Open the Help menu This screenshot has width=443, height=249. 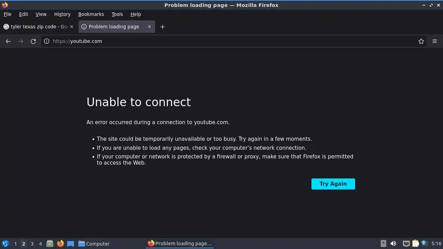[136, 14]
